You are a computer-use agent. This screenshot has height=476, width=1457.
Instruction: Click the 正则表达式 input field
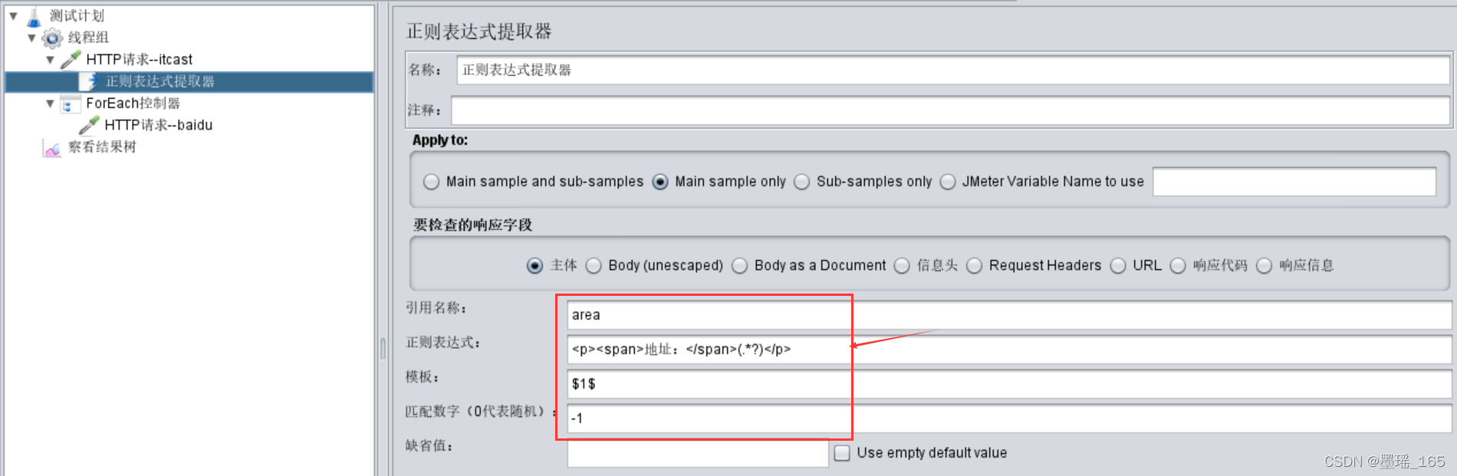tap(997, 350)
